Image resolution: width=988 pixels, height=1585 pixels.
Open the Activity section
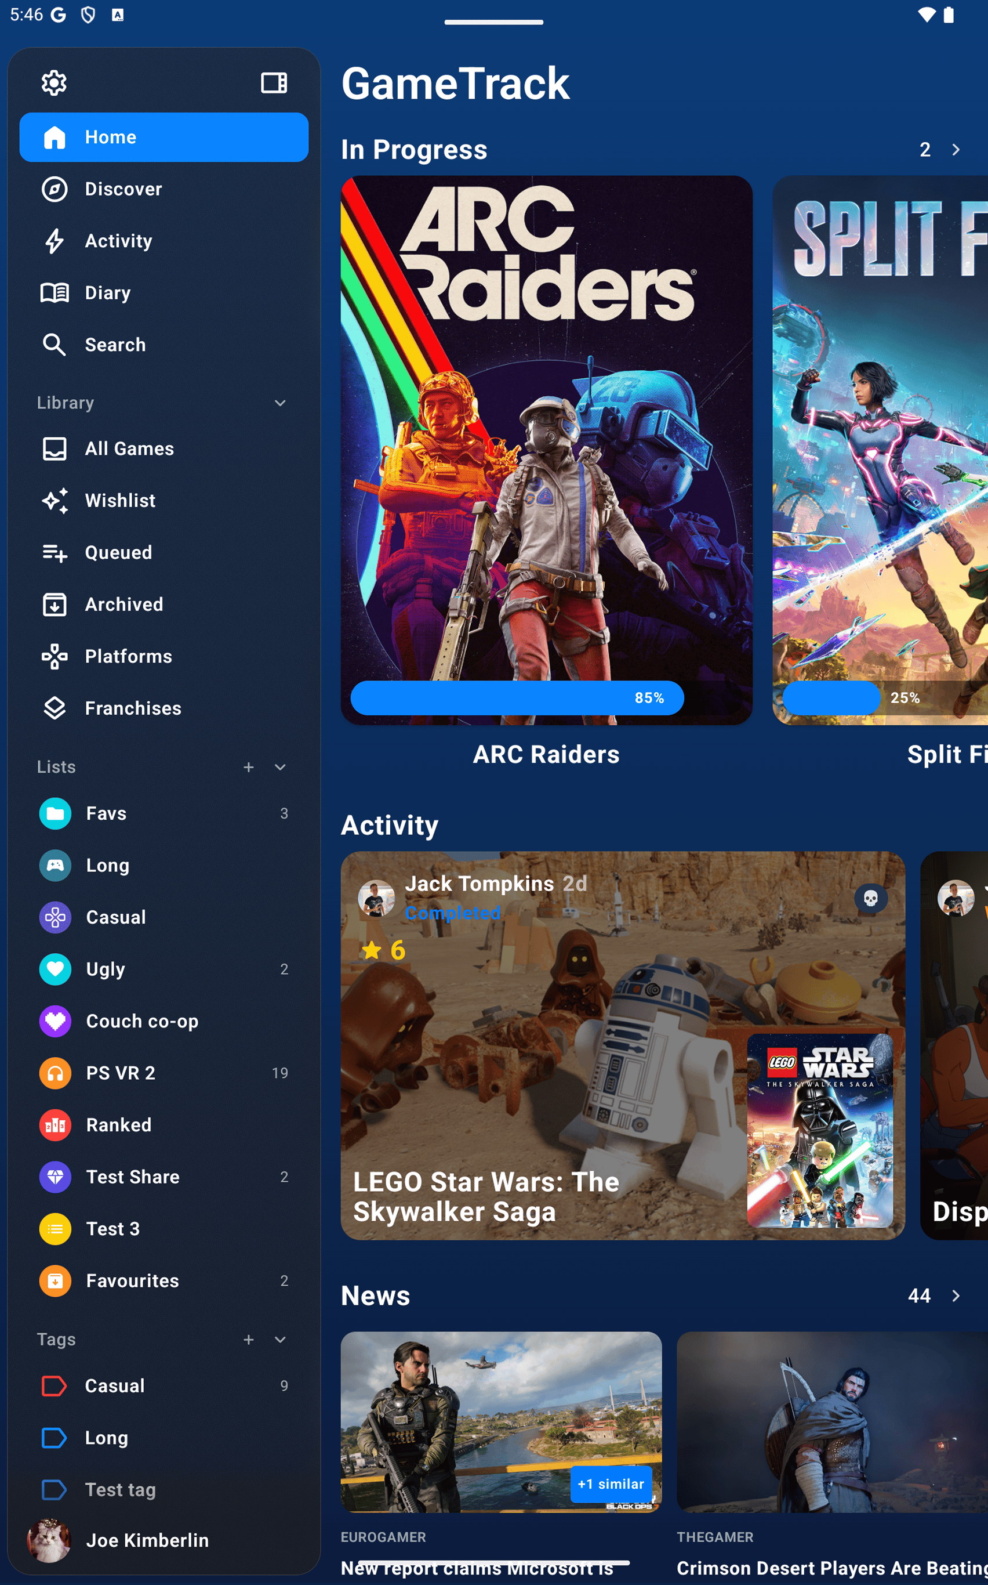164,241
